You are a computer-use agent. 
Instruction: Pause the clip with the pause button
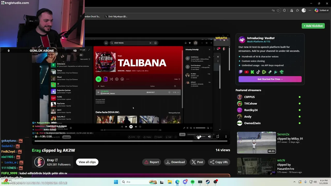tap(36, 136)
